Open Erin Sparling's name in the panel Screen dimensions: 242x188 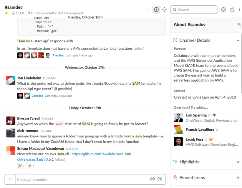(x=196, y=115)
